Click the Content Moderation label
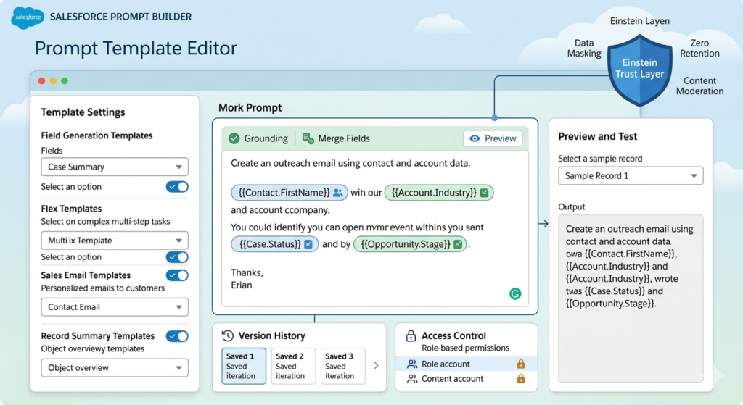This screenshot has height=405, width=743. pos(699,86)
